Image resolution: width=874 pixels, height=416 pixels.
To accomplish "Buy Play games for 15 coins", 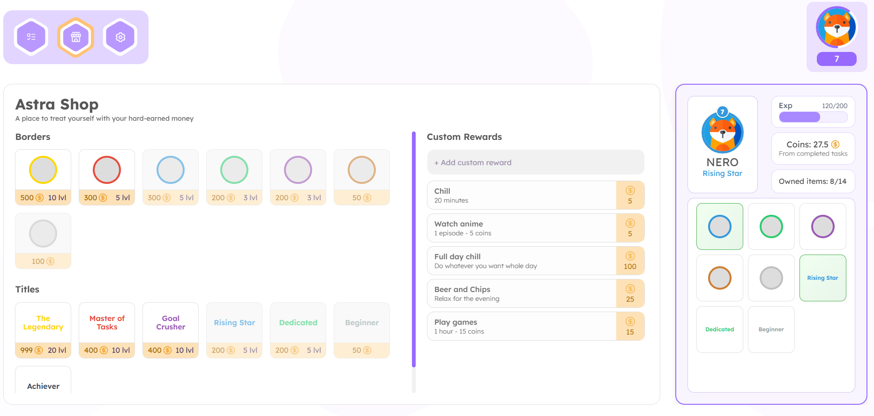I will 630,326.
